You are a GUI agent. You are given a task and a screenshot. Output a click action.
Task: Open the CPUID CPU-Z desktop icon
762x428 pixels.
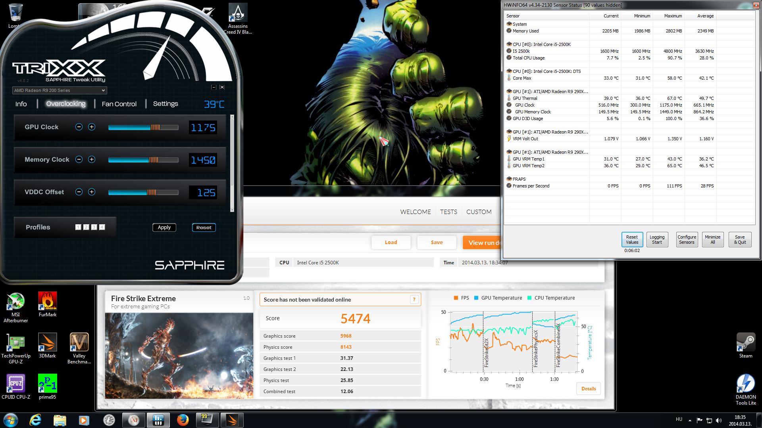coord(16,387)
